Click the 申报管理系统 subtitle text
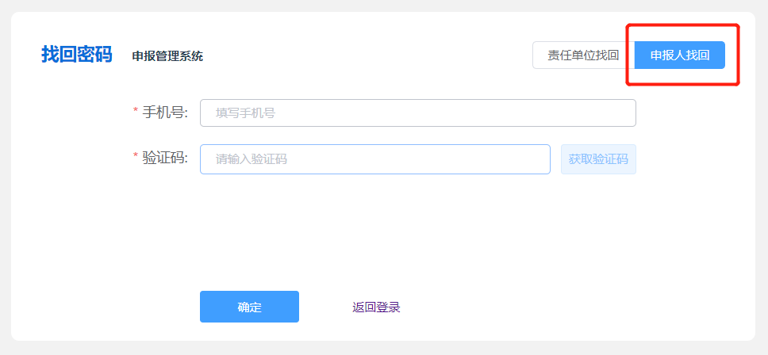Screen dimensions: 768x355 pos(167,56)
